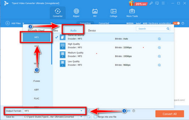Open the Ripper module
Viewport: 189px width, 120px height.
pyautogui.click(x=76, y=13)
